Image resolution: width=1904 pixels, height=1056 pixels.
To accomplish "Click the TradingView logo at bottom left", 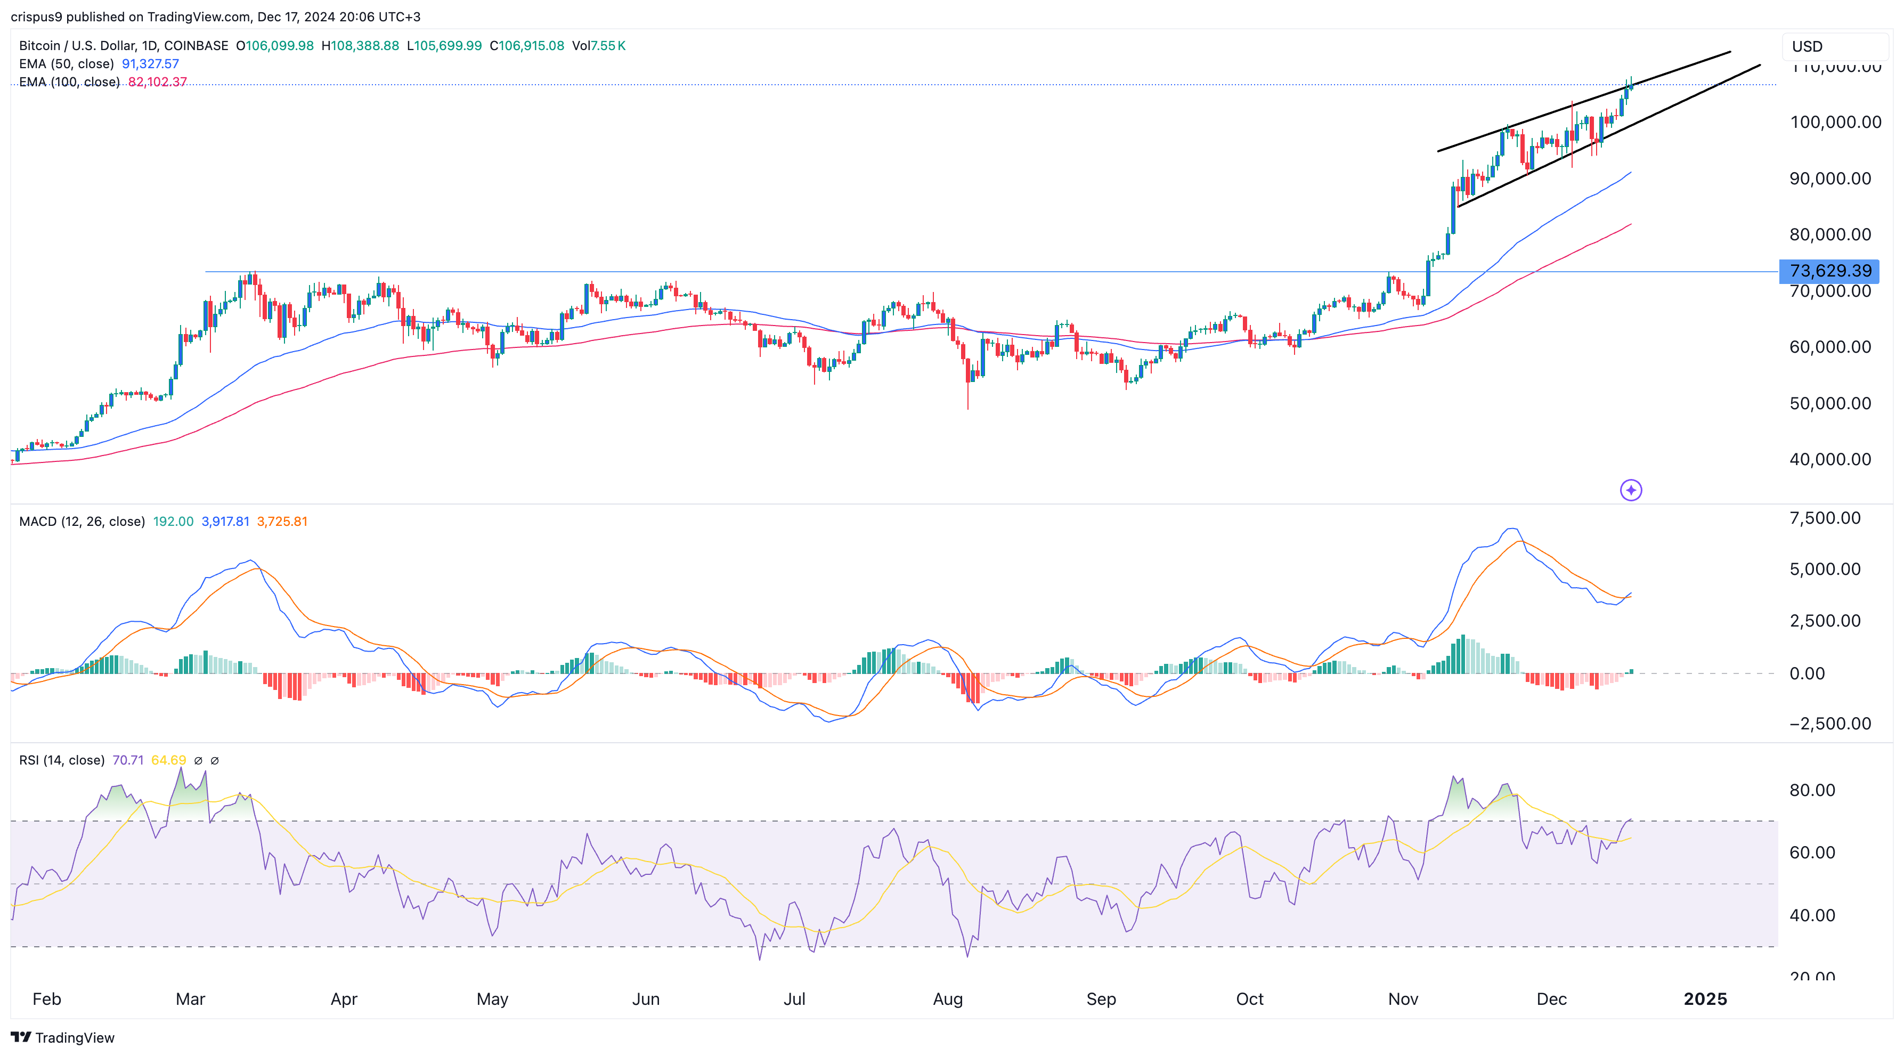I will (63, 1037).
